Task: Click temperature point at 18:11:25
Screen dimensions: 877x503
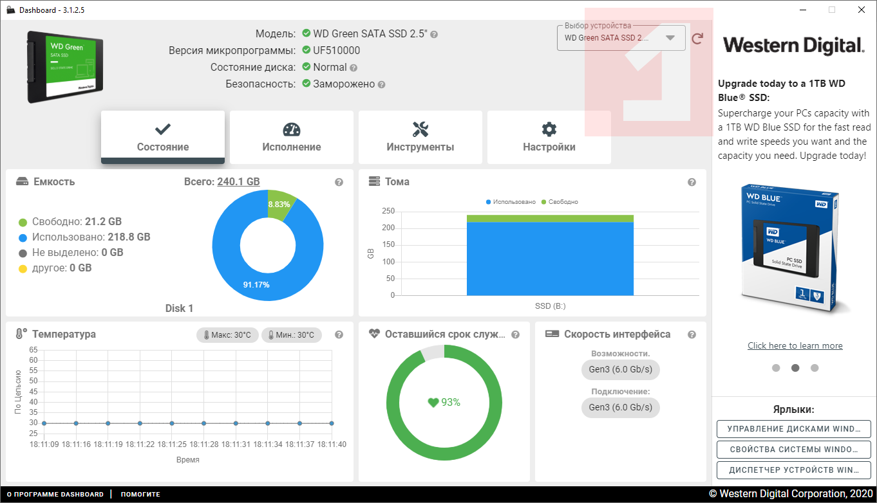Action: 172,423
